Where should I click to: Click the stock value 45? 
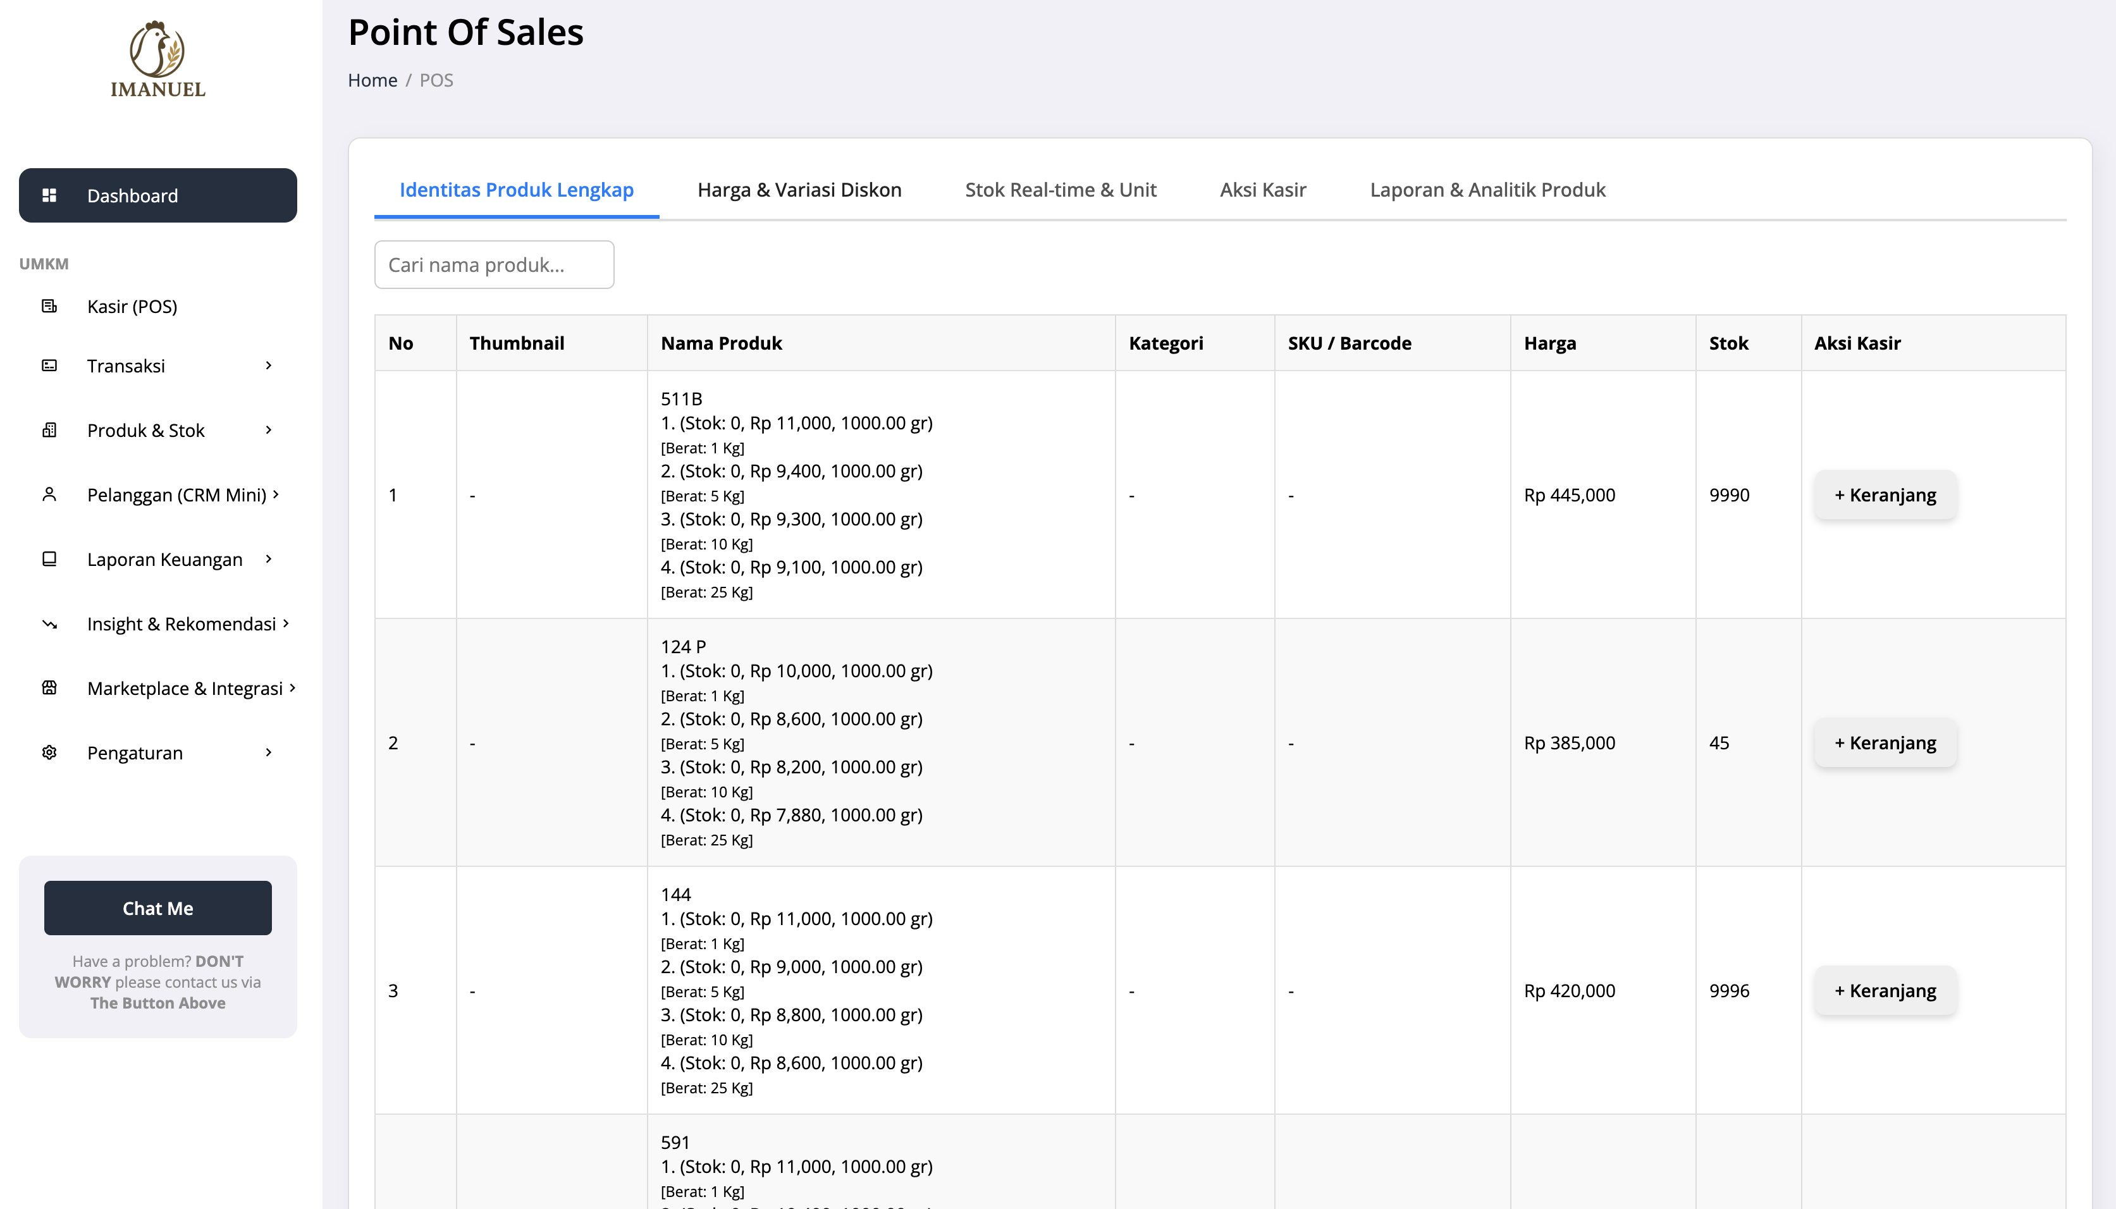1719,743
